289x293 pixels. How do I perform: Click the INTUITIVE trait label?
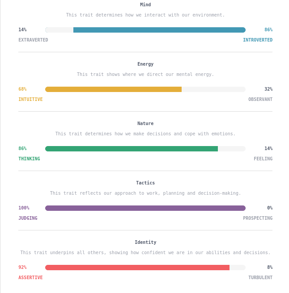point(30,100)
